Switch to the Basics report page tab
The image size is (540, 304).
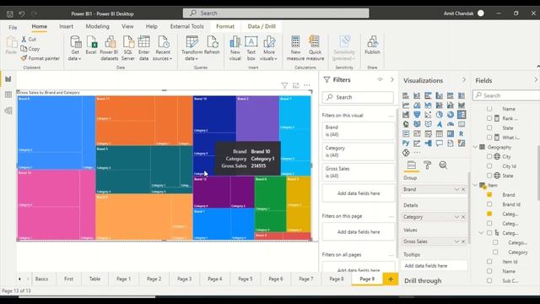(x=41, y=279)
